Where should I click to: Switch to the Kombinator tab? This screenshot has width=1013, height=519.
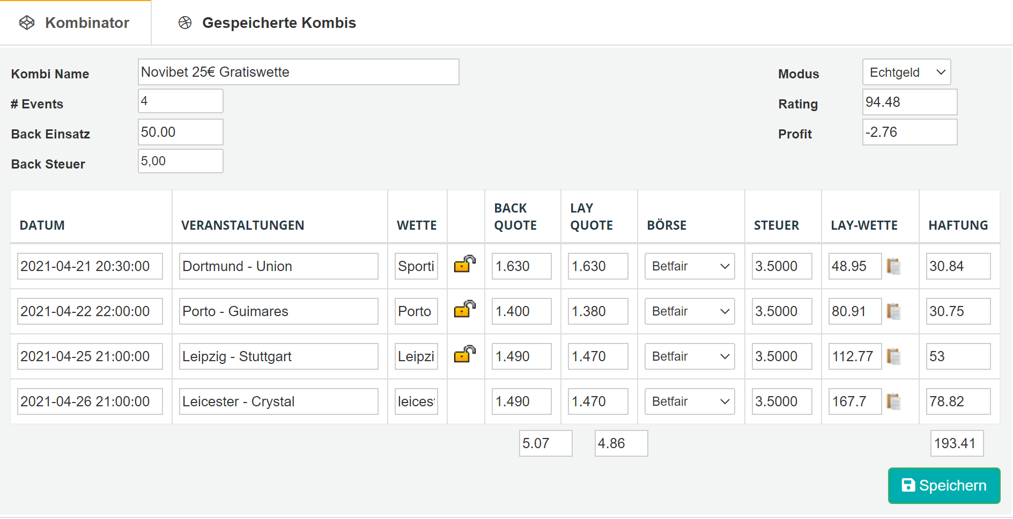coord(75,23)
